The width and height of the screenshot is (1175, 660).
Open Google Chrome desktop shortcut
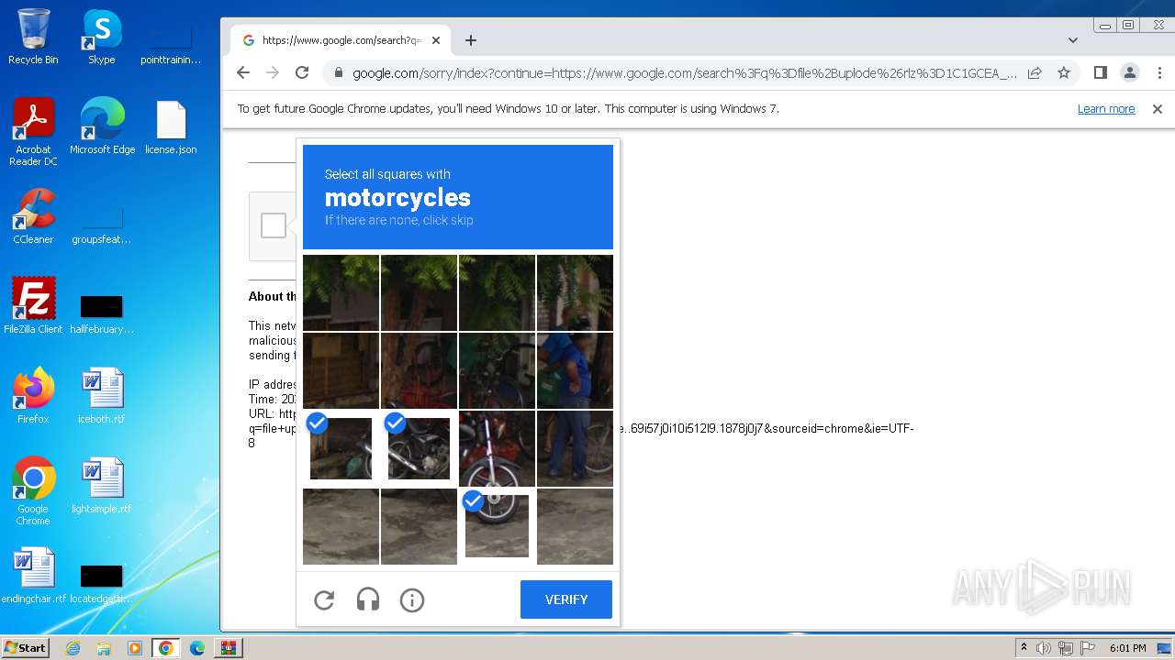tap(33, 490)
